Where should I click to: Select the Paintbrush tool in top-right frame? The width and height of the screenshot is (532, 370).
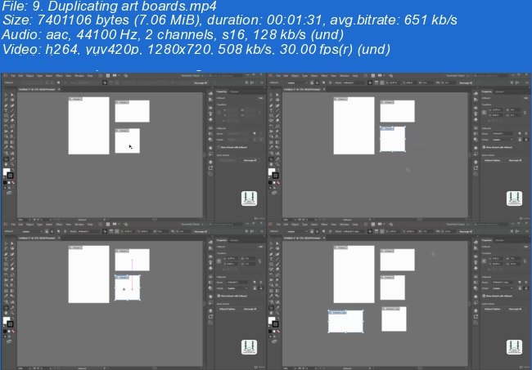[277, 115]
